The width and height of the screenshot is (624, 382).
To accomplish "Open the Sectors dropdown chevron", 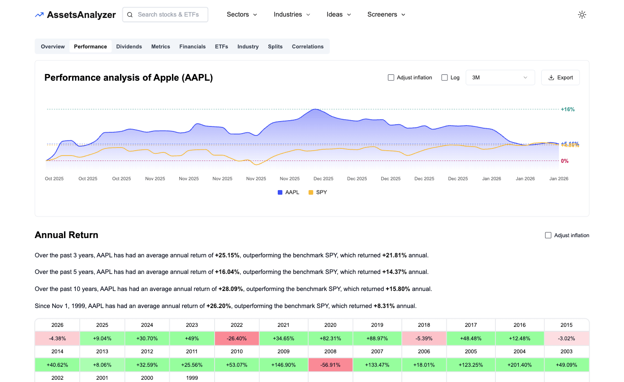I will point(254,14).
